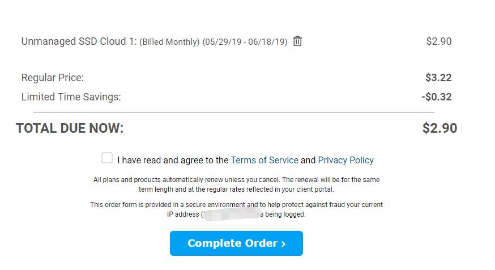Click the arrow on Complete Order

click(283, 244)
